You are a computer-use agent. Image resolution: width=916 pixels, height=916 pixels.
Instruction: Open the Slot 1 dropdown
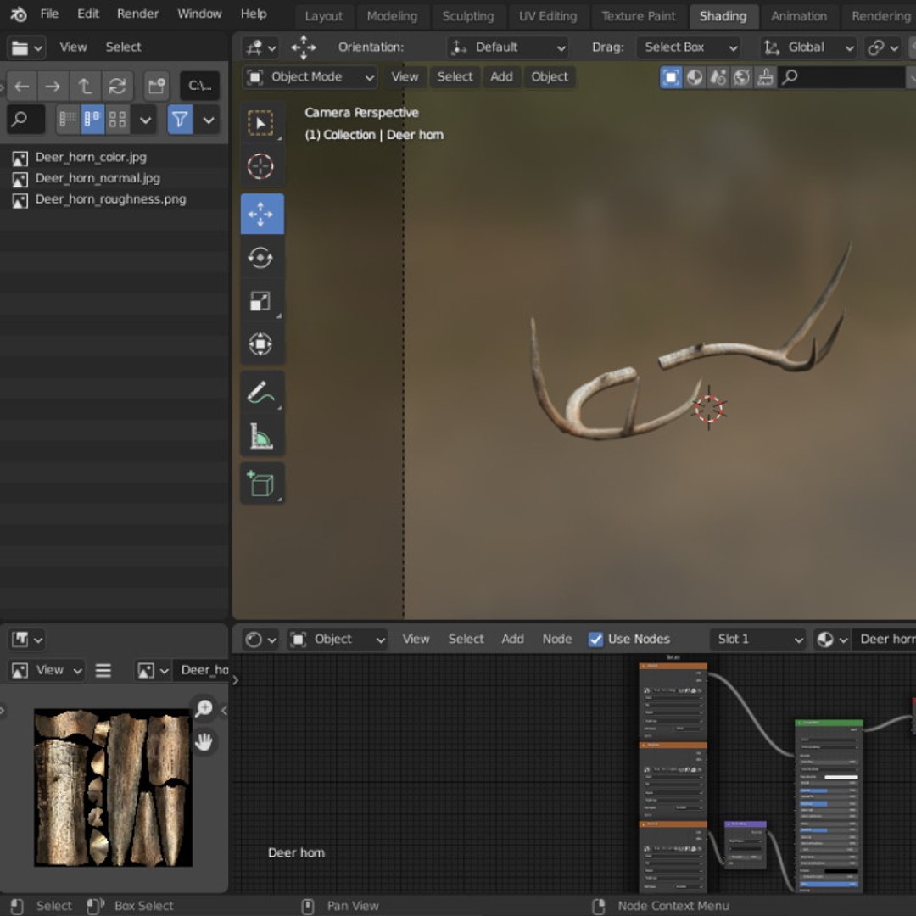[757, 640]
